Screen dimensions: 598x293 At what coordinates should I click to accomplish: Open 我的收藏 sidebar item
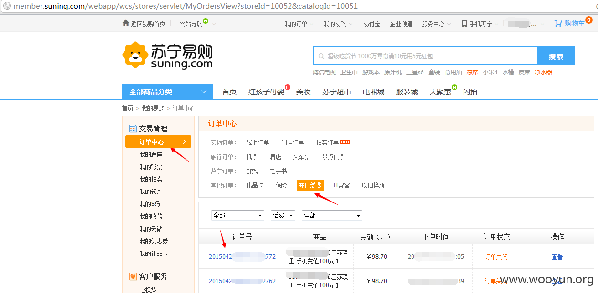[151, 216]
